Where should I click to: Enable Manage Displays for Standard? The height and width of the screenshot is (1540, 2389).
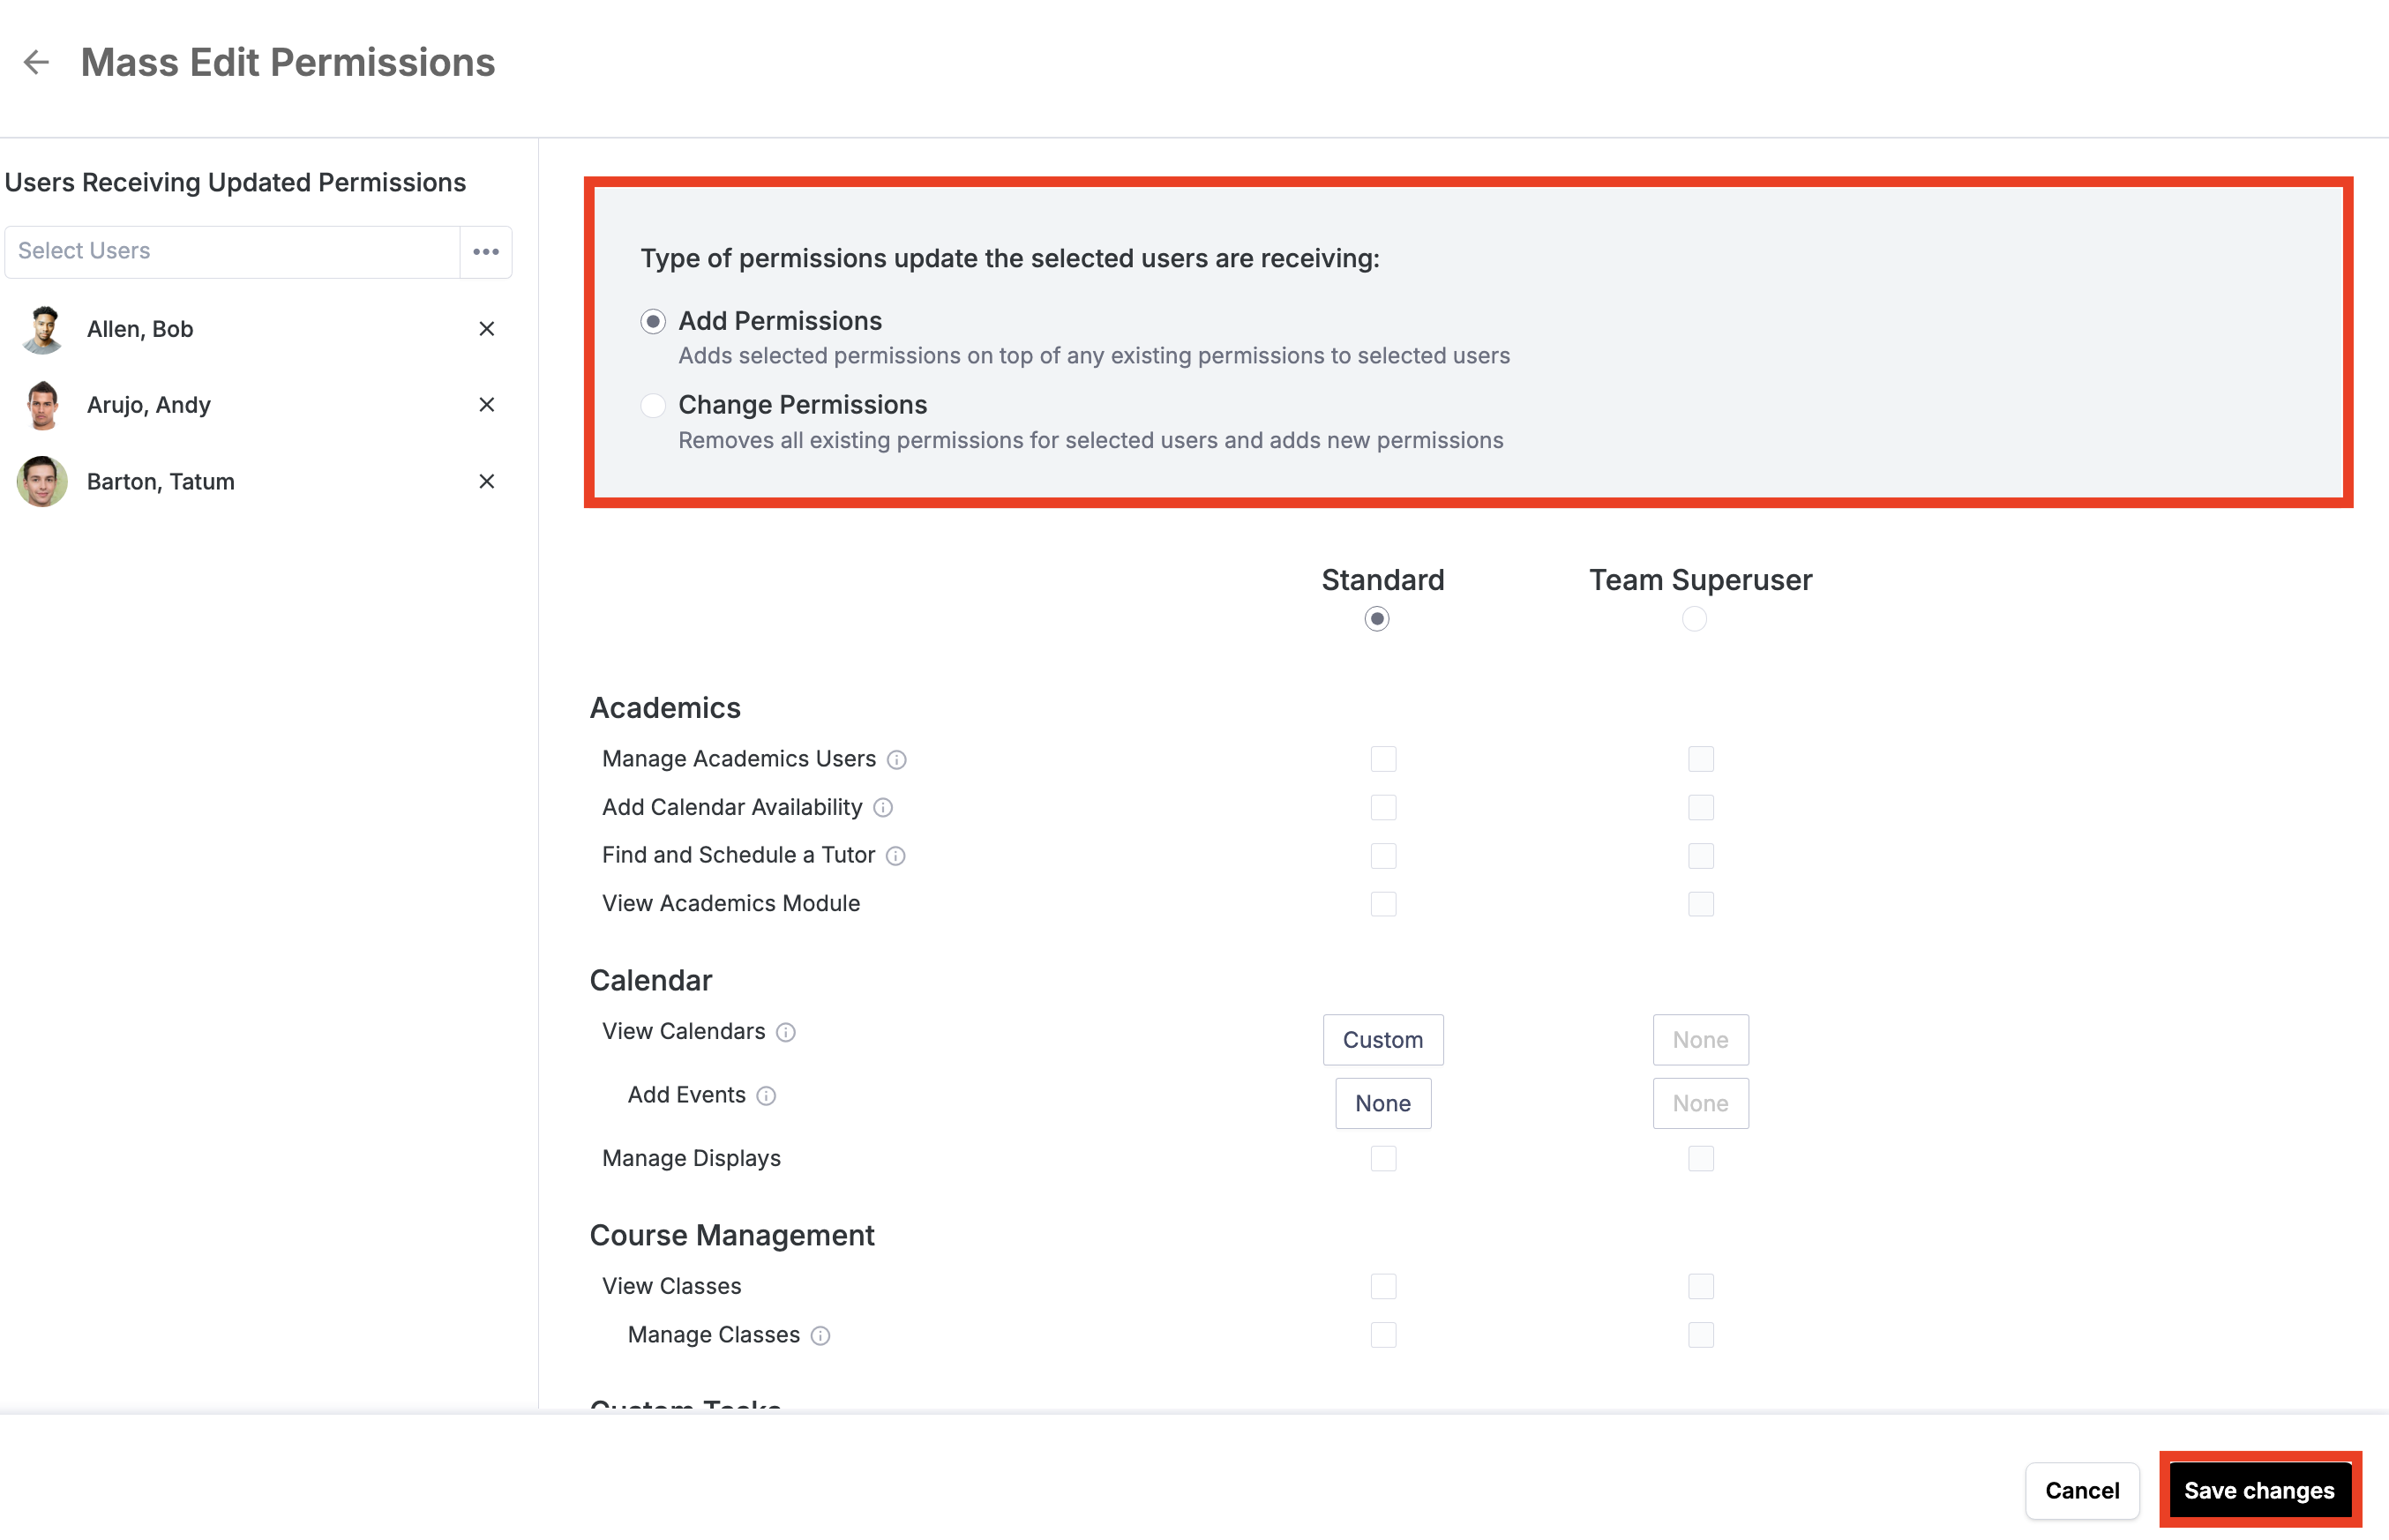[1383, 1158]
